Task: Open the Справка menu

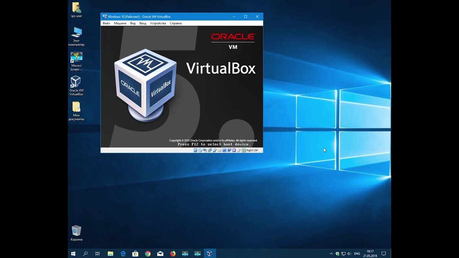Action: point(176,23)
